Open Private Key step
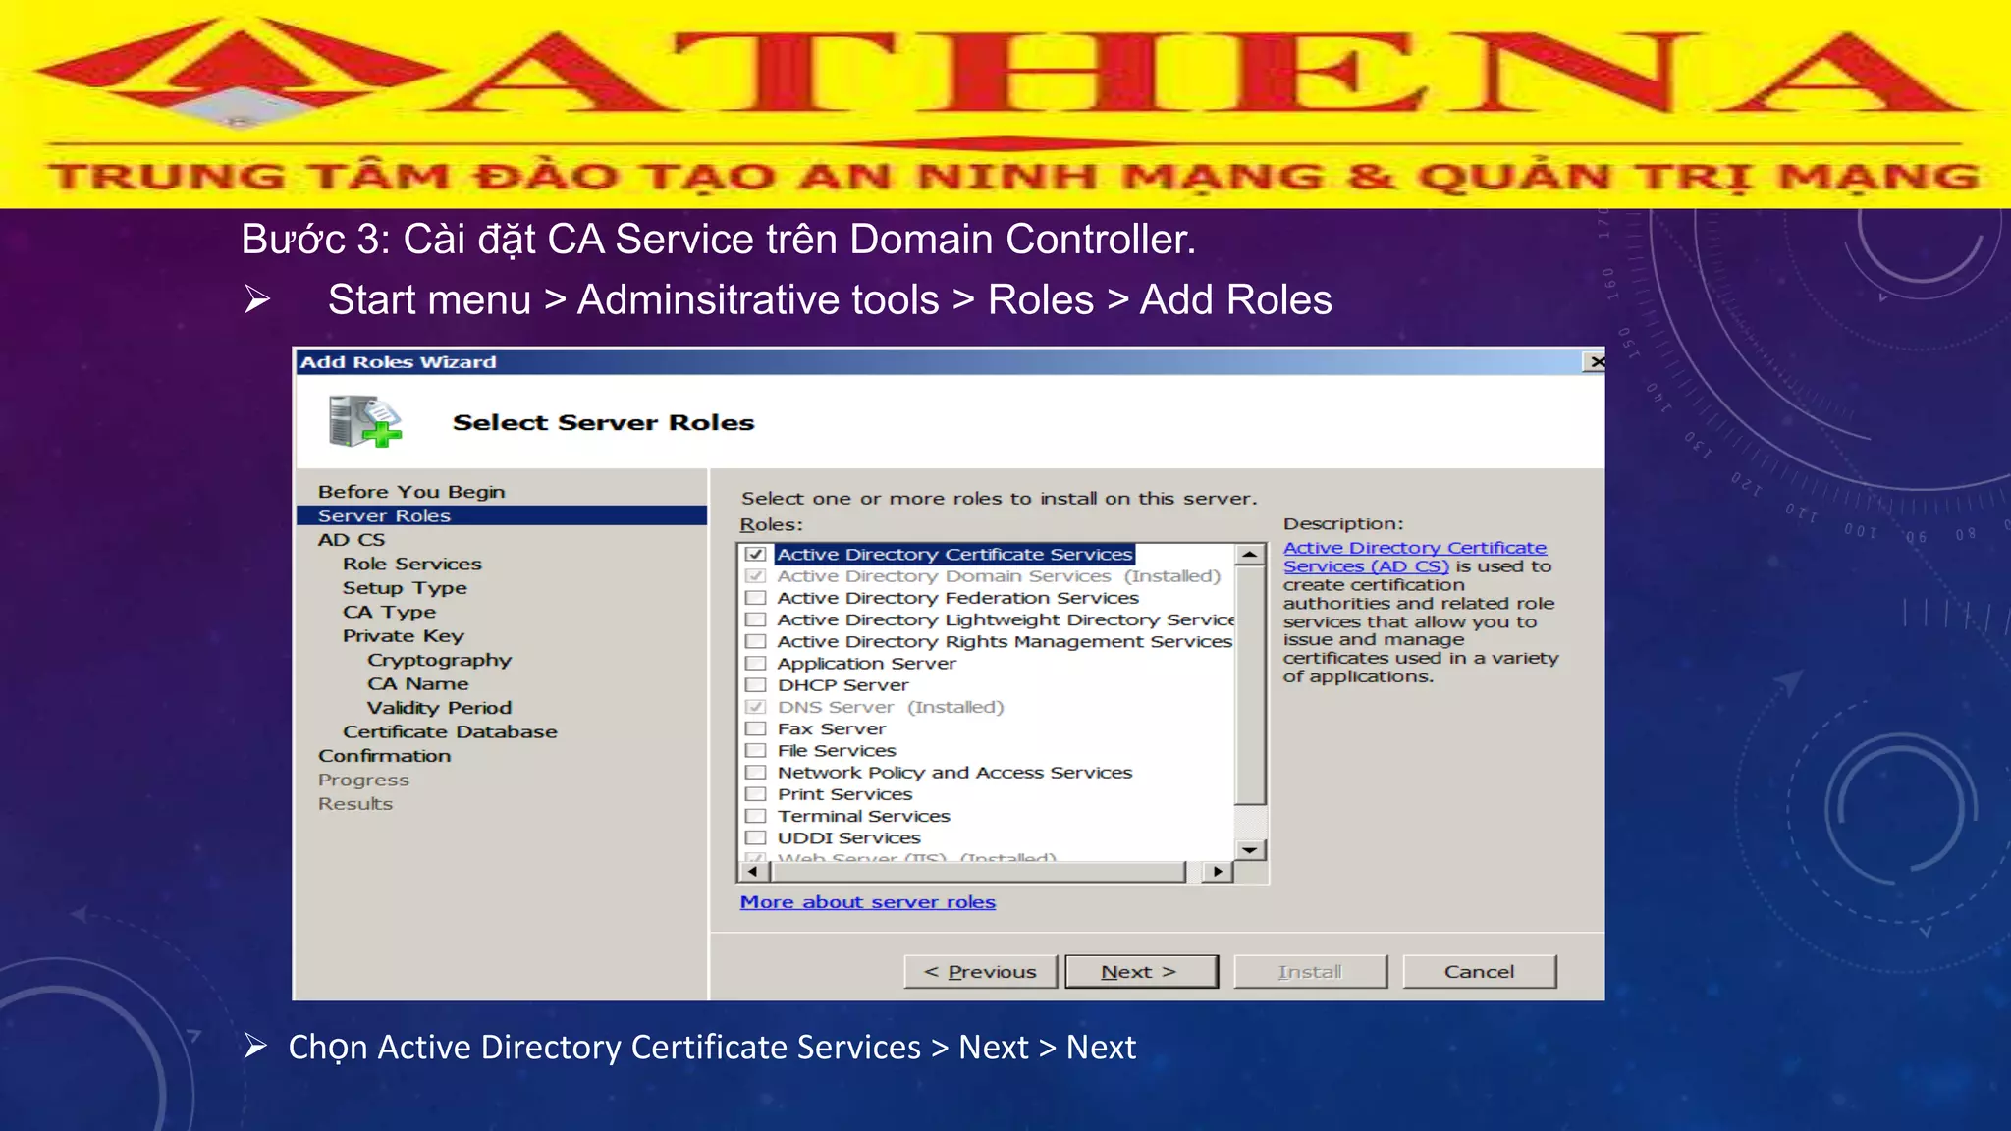Screen dimensions: 2011x1131 403,636
